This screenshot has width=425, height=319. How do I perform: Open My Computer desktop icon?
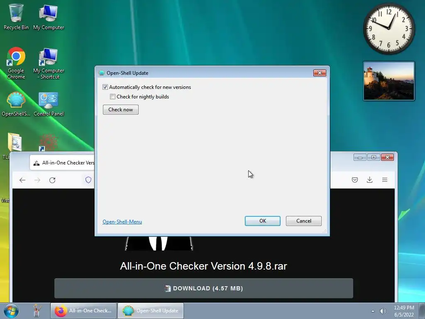coord(49,16)
